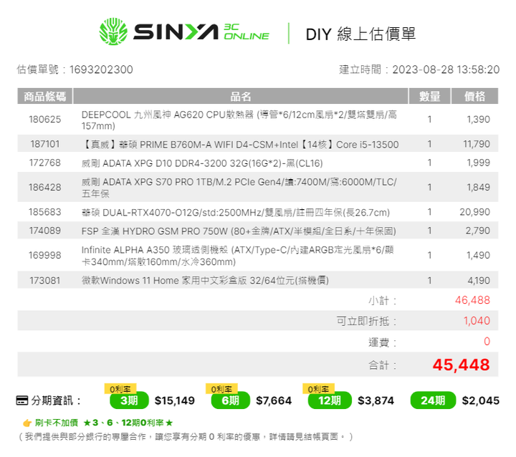This screenshot has height=457, width=516.
Task: Click price 1,849
Action: point(479,188)
